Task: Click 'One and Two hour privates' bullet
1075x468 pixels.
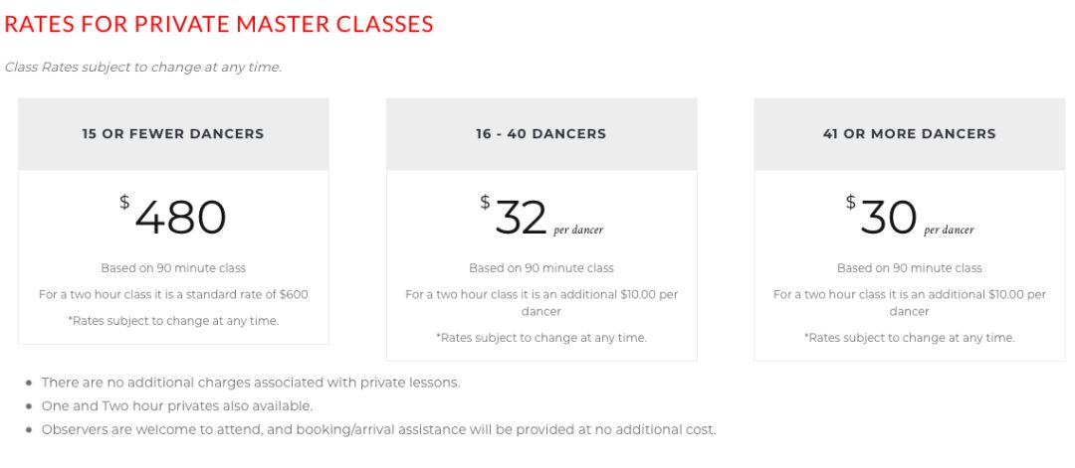Action: (x=177, y=406)
